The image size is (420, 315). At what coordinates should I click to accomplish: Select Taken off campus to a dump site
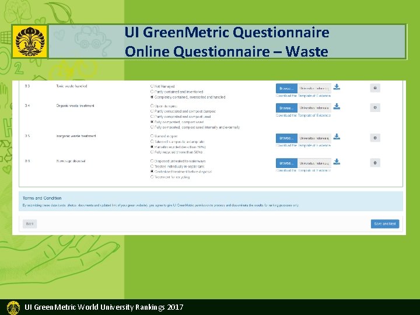pyautogui.click(x=152, y=141)
